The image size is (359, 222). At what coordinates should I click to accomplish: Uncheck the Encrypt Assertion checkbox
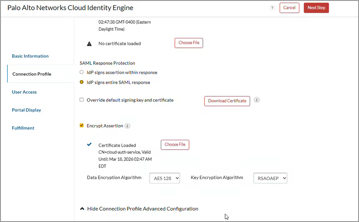tap(82, 125)
